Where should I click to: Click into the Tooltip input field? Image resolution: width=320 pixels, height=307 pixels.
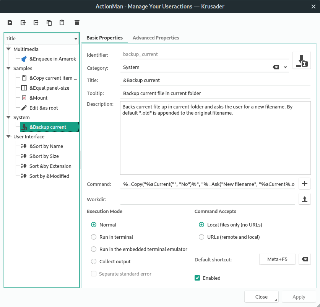215,93
